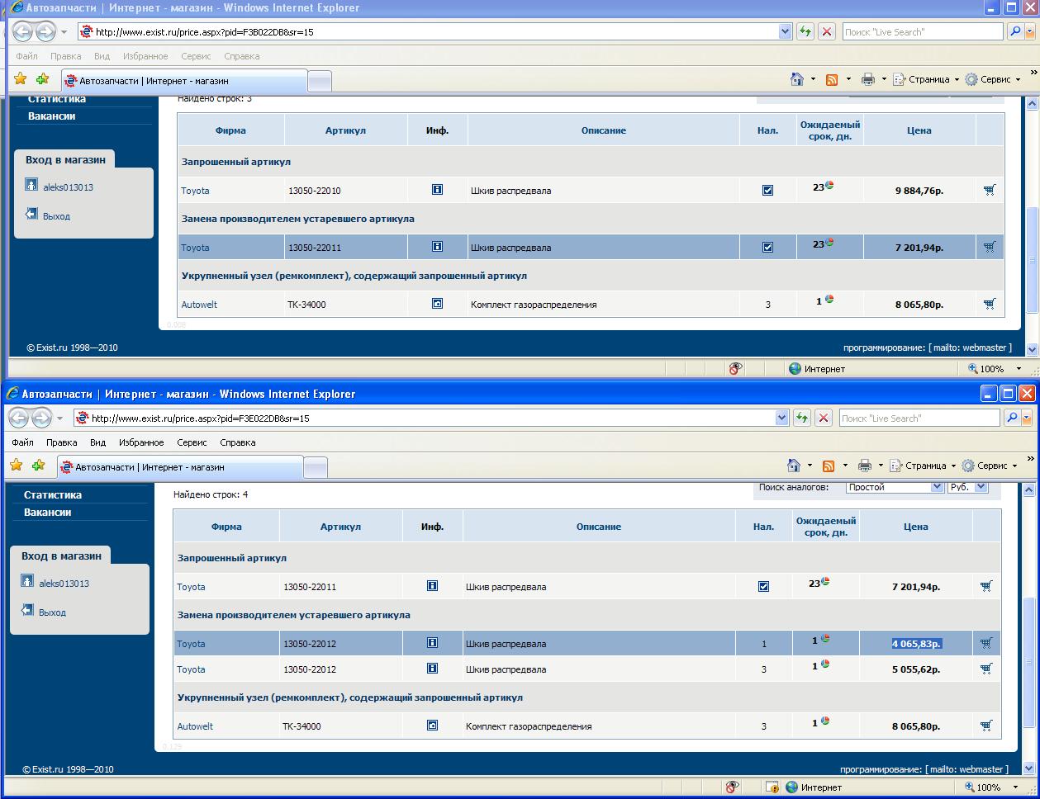Toggle availability checkbox in lower window's 13050-22011 row
Image resolution: width=1040 pixels, height=799 pixels.
tap(763, 587)
